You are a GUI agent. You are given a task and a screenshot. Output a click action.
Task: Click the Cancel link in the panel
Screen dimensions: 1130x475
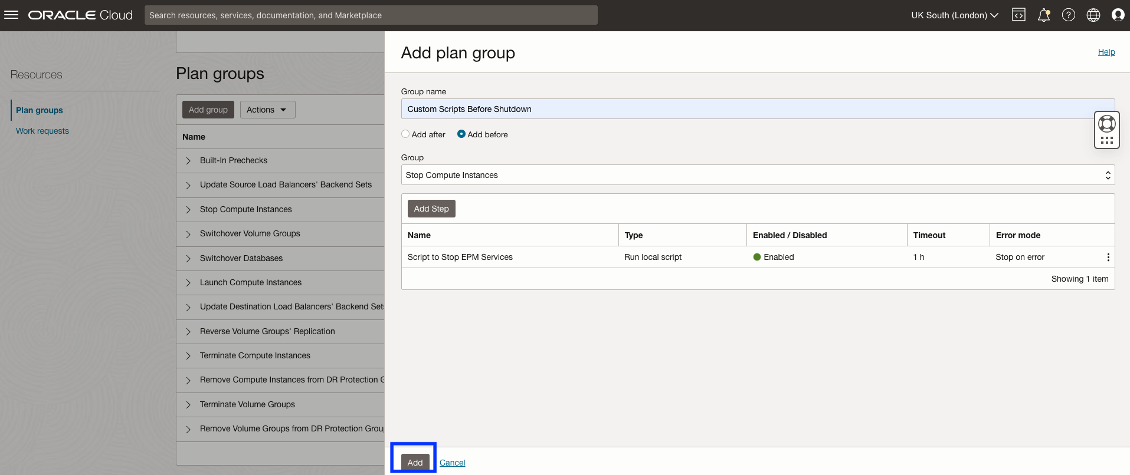point(453,463)
